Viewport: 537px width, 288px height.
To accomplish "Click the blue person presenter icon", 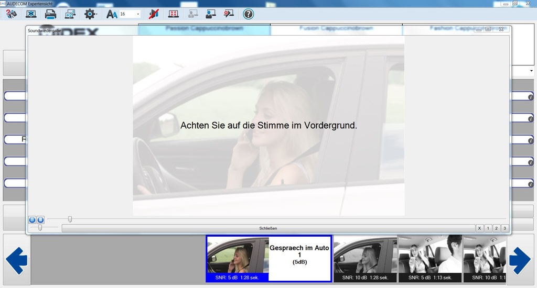I will pos(211,14).
